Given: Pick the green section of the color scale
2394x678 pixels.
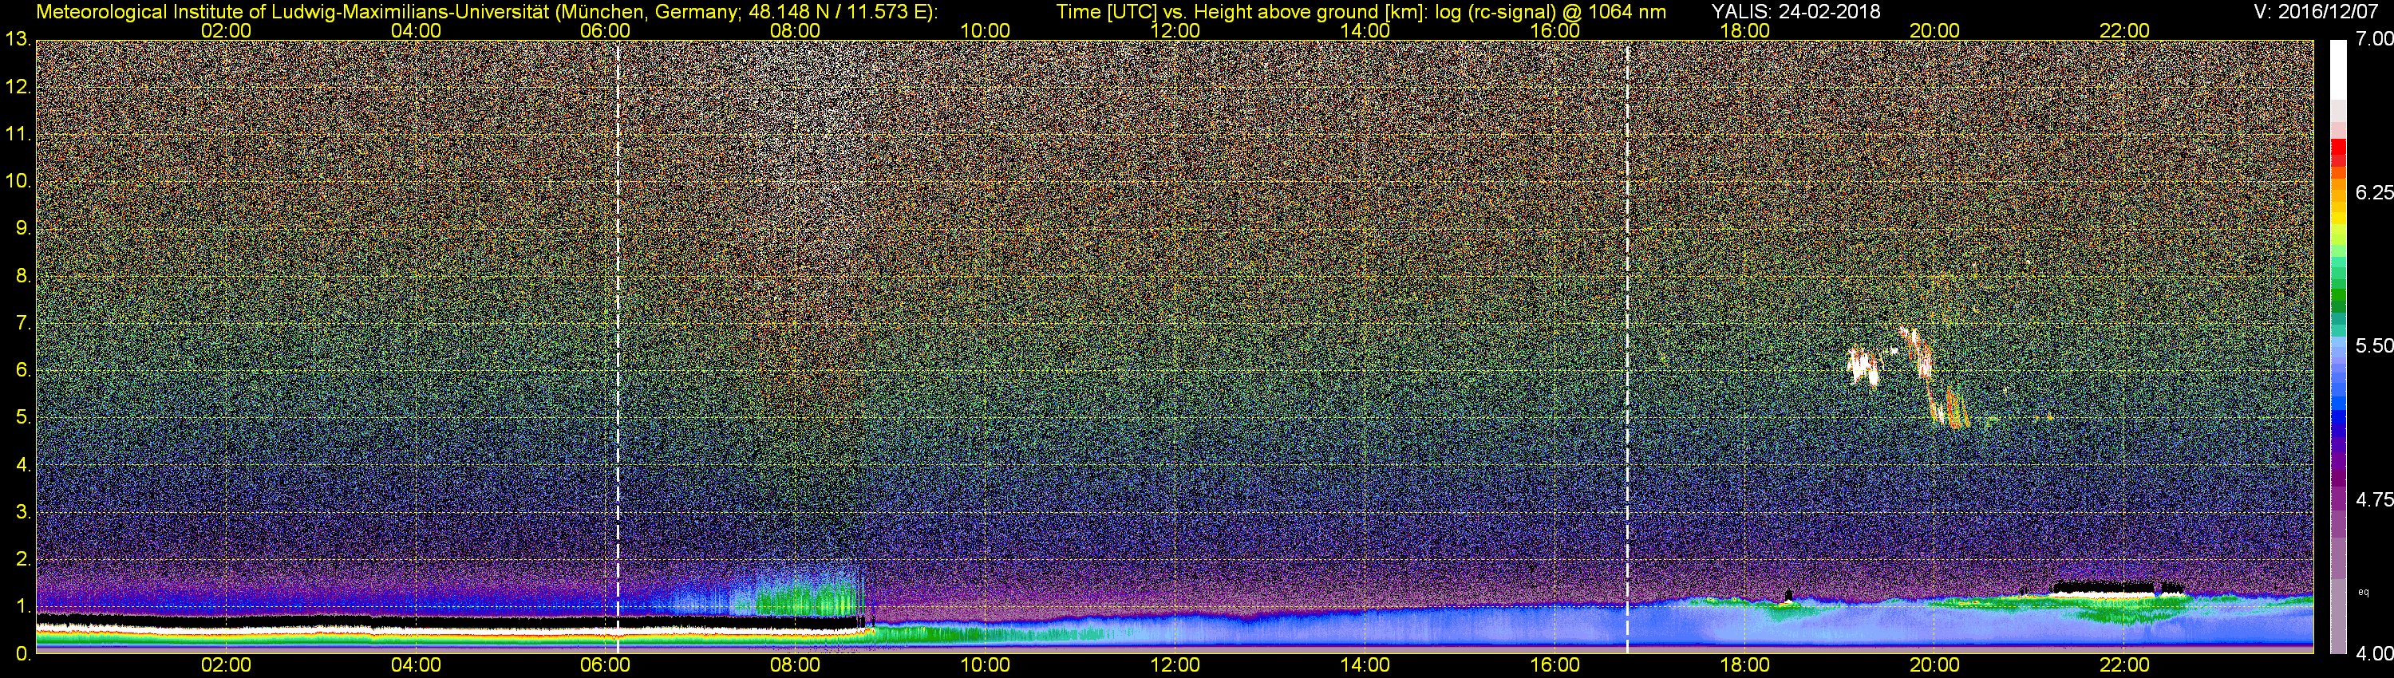Looking at the screenshot, I should 2337,299.
